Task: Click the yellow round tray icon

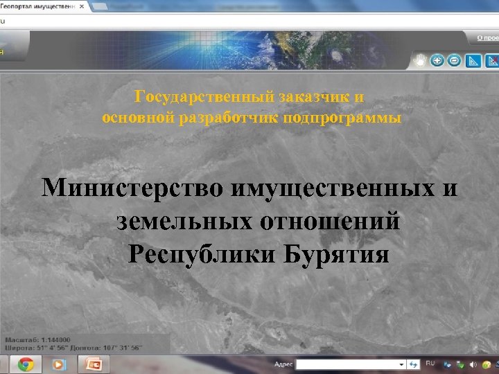Action: pyautogui.click(x=487, y=365)
